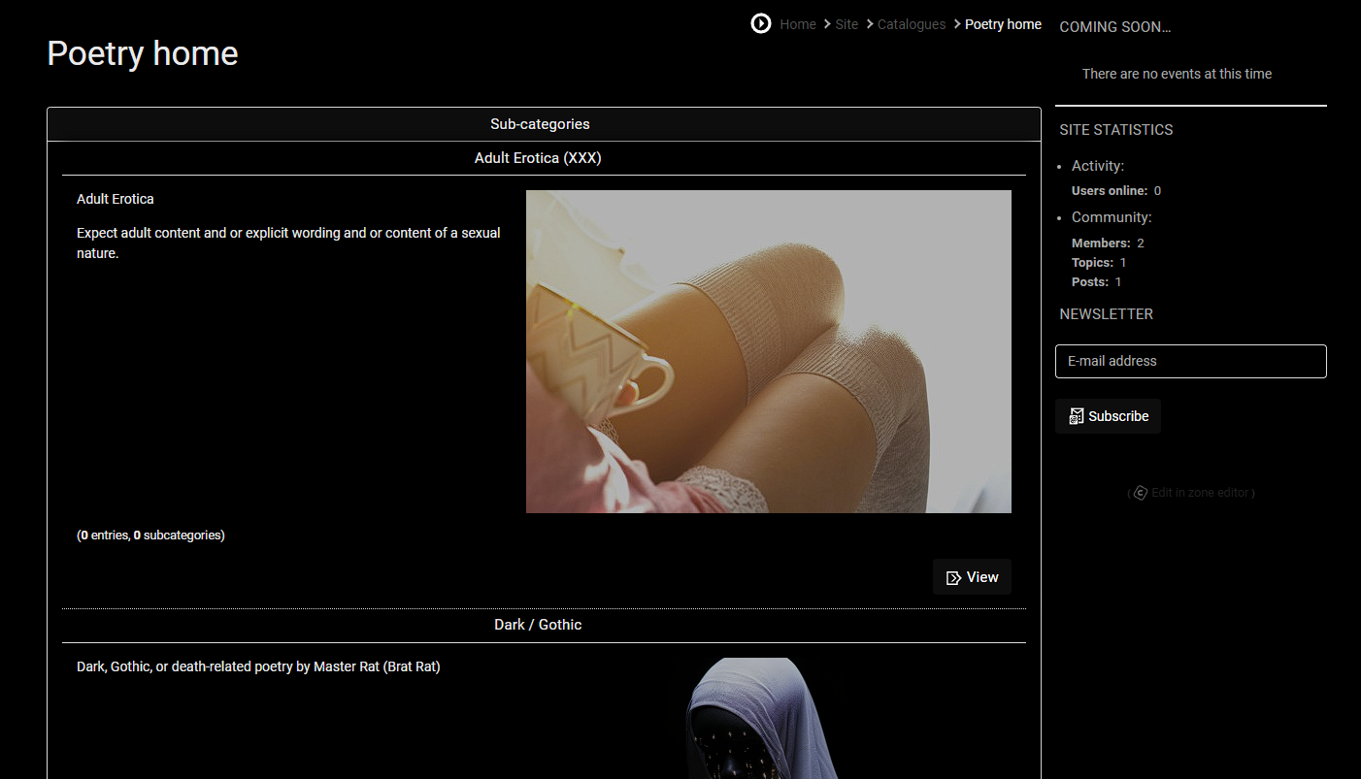Select the Poetry home breadcrumb item
Screen dimensions: 1361x779
tap(1003, 24)
